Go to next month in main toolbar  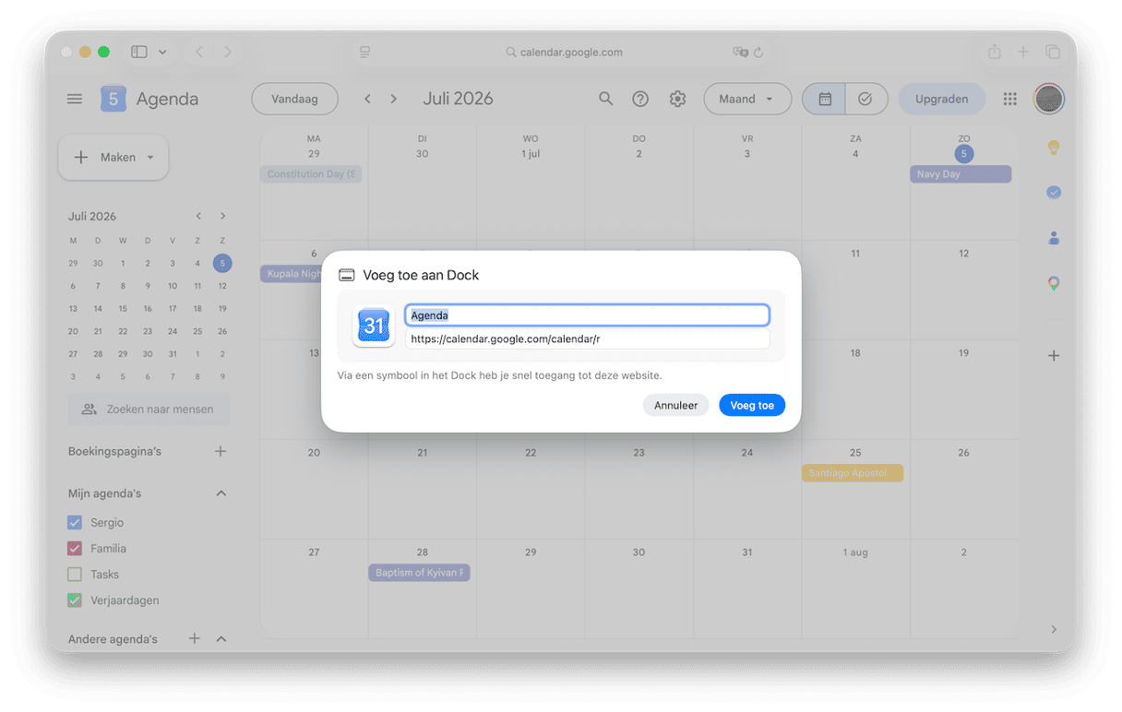(394, 99)
